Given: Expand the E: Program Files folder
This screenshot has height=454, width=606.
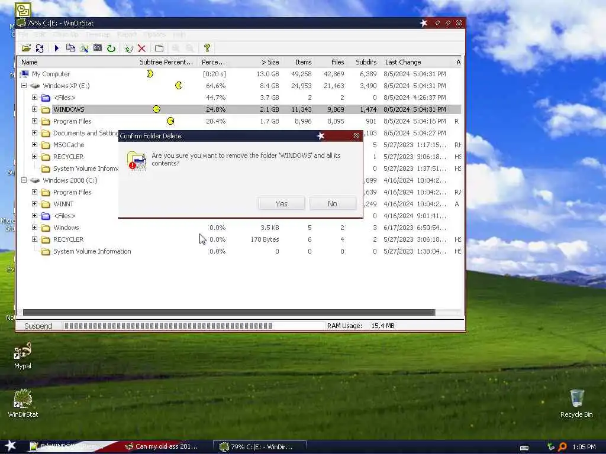Looking at the screenshot, I should [34, 121].
